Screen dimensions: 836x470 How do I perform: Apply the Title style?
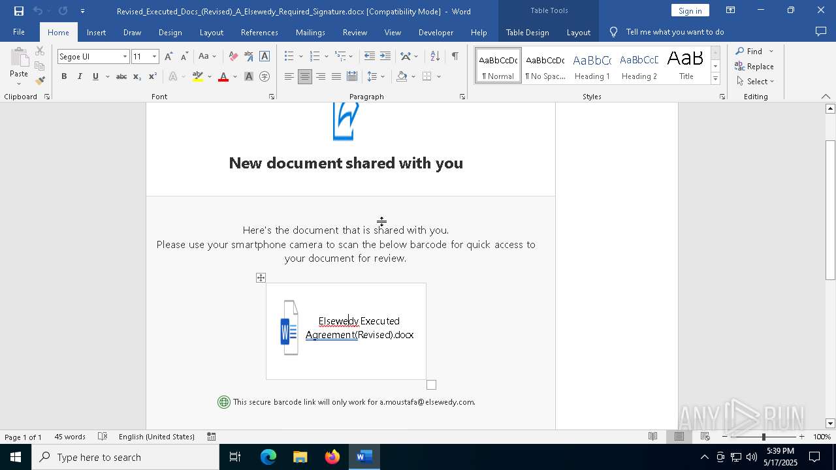(686, 66)
